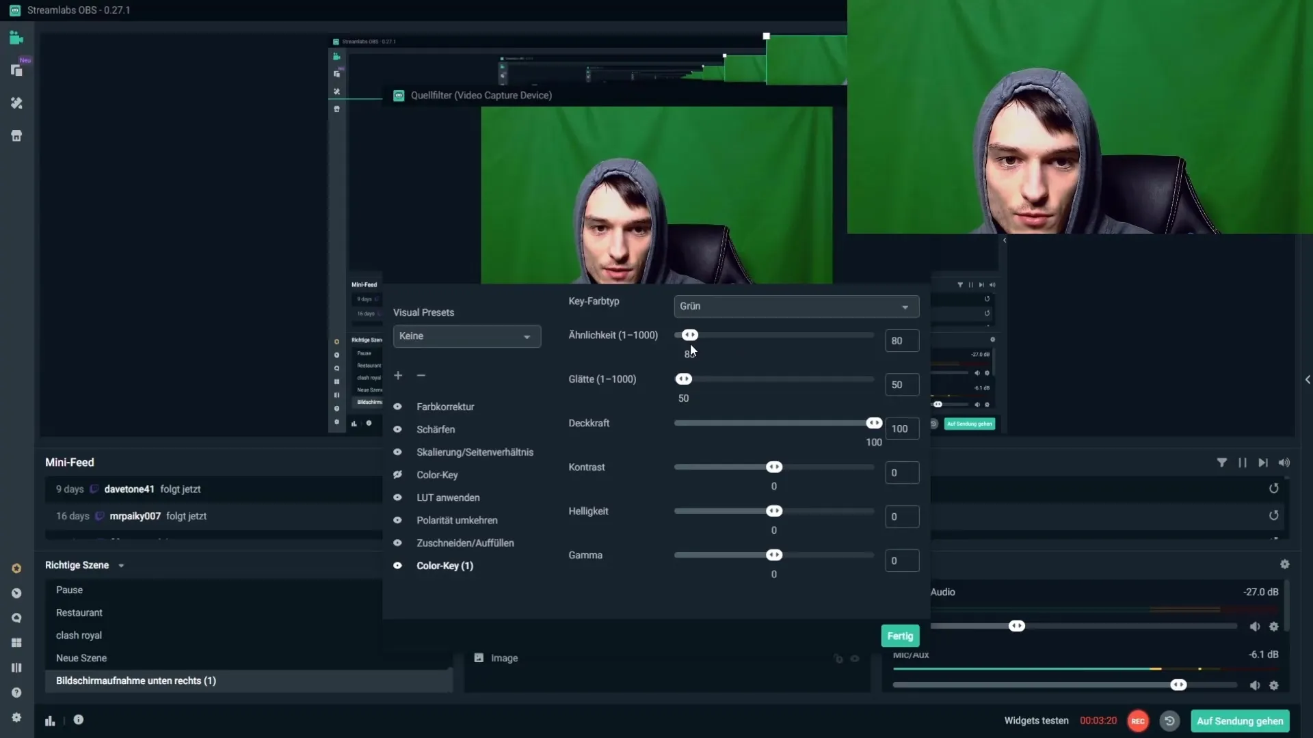Repeat the davetone41 follow alert
The image size is (1313, 738).
click(x=1273, y=489)
